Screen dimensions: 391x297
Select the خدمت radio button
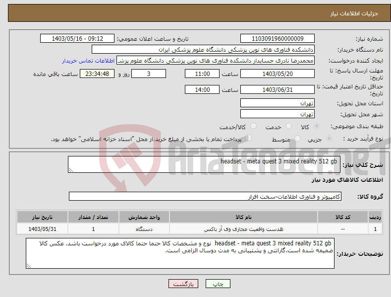coord(288,126)
